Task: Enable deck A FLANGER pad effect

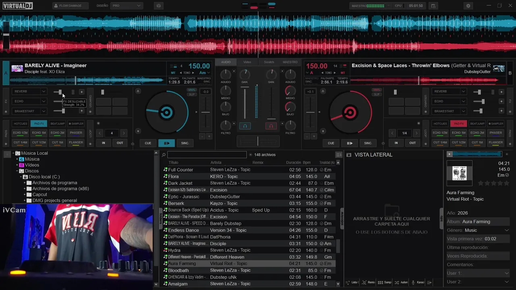Action: coord(76,142)
